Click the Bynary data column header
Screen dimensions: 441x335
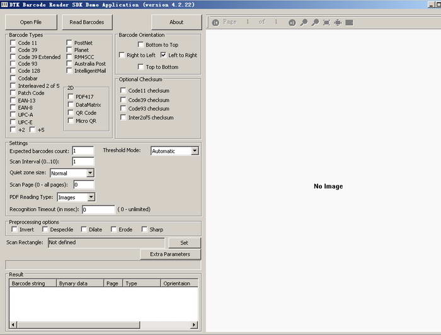point(80,283)
